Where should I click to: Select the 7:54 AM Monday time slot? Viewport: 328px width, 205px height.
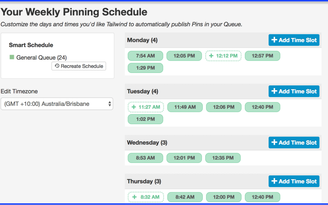145,56
